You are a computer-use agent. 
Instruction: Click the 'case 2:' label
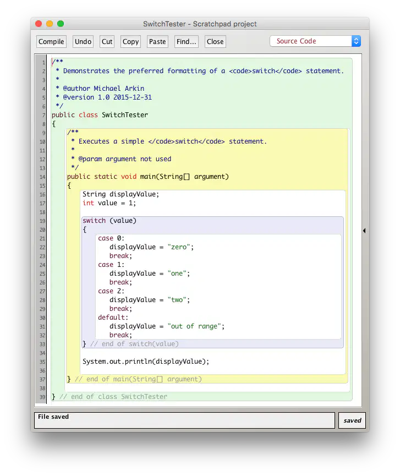coord(111,291)
